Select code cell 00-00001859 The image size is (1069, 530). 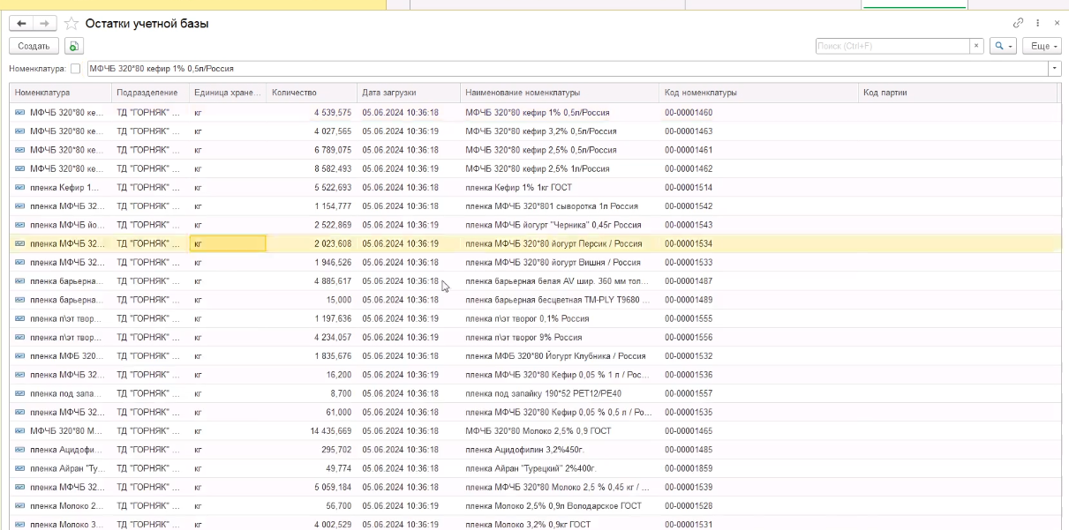click(758, 468)
